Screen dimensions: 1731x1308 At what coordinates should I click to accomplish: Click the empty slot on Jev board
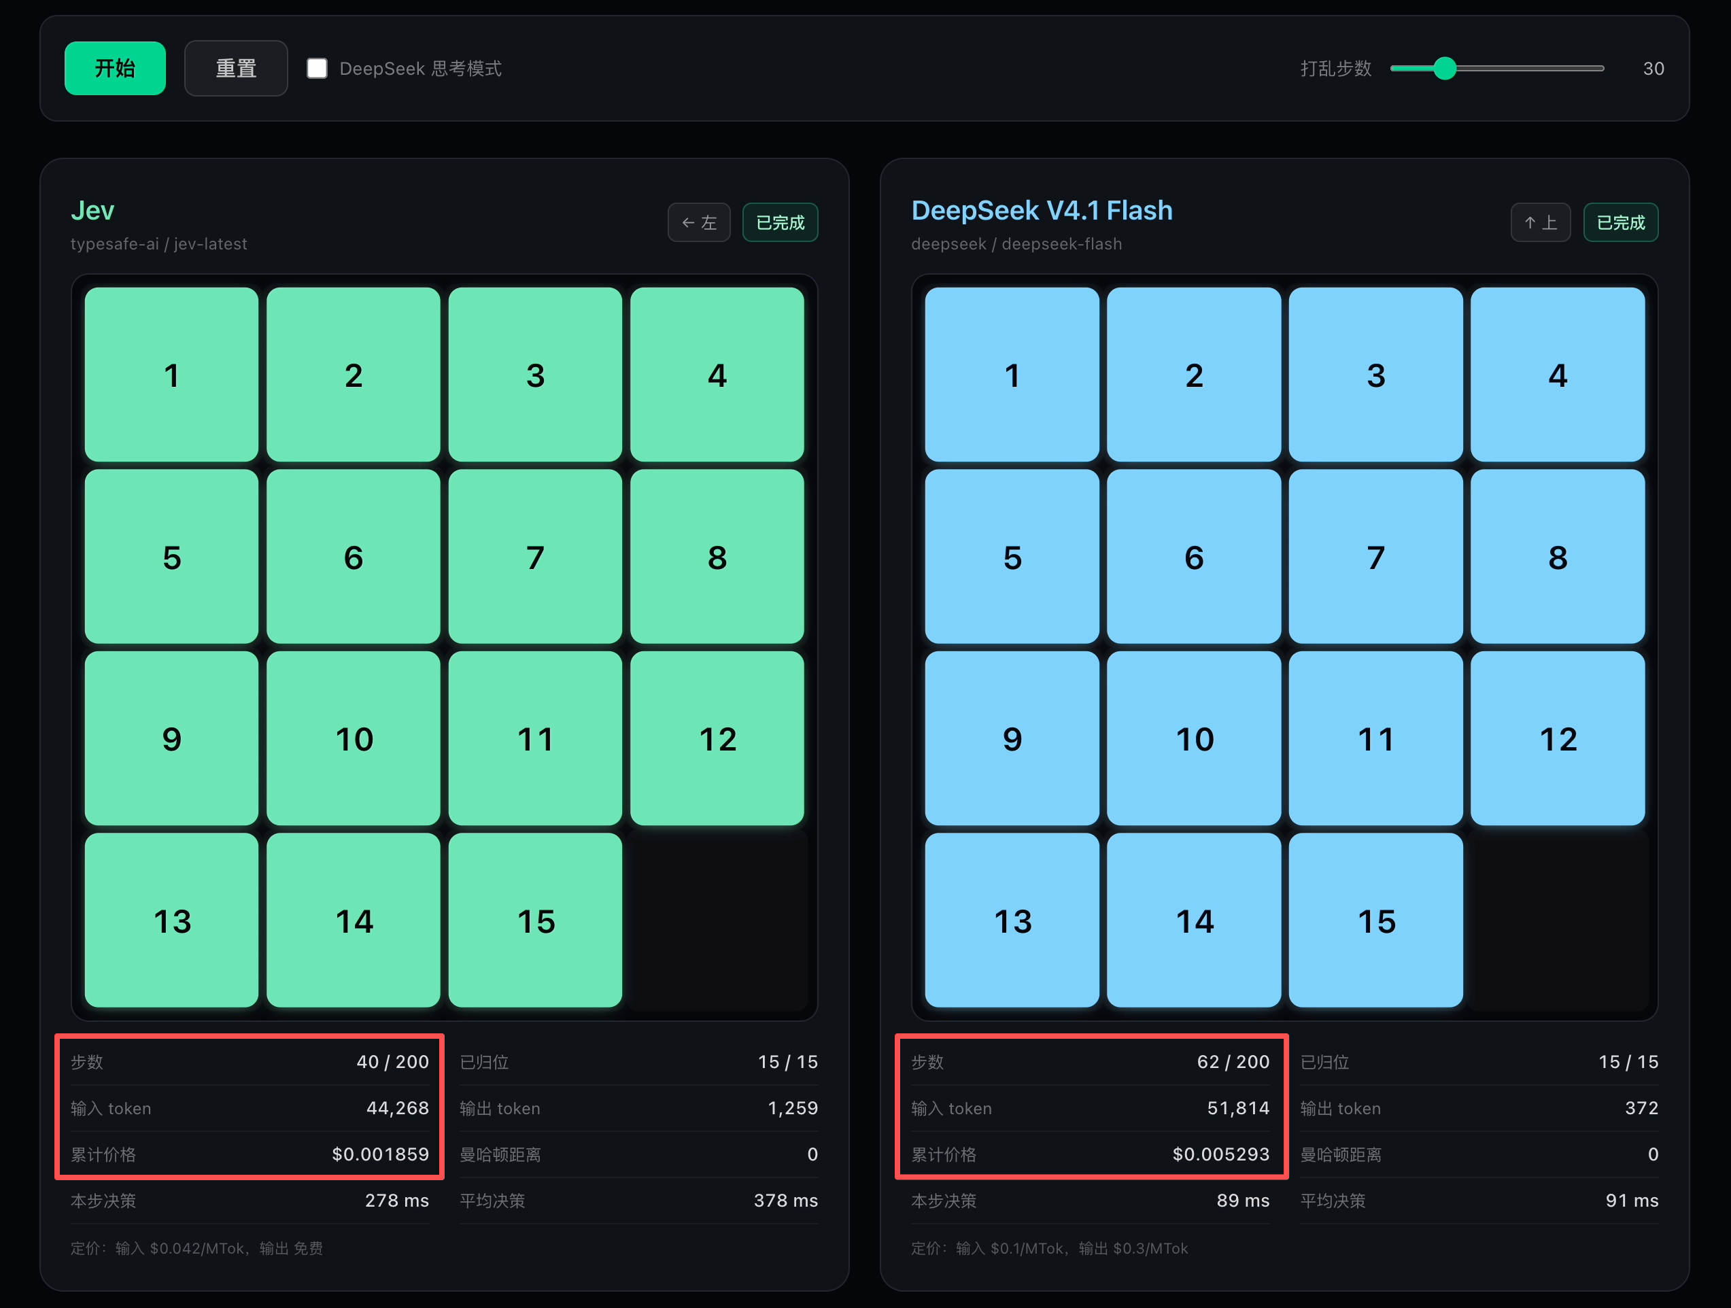717,920
